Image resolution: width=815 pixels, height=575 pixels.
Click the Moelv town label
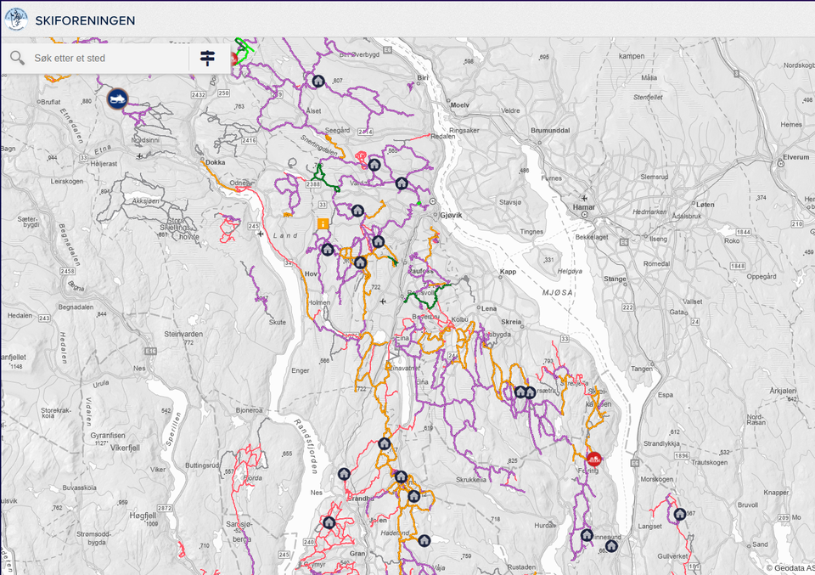pyautogui.click(x=460, y=105)
